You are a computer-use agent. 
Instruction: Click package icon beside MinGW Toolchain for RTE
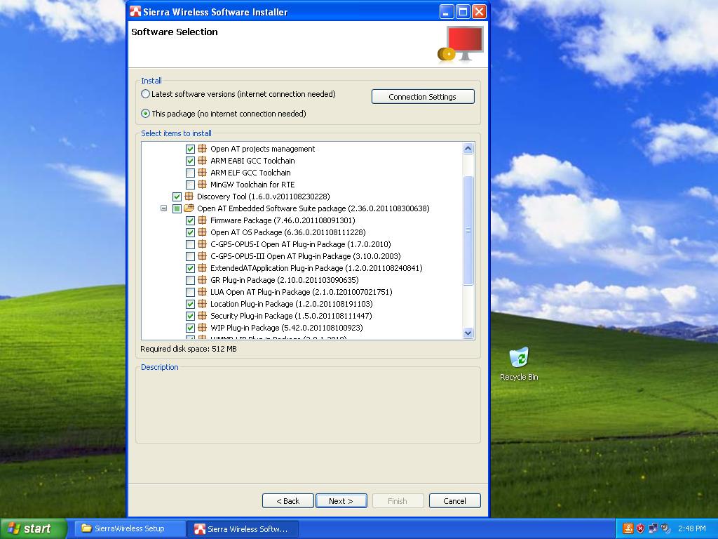203,185
